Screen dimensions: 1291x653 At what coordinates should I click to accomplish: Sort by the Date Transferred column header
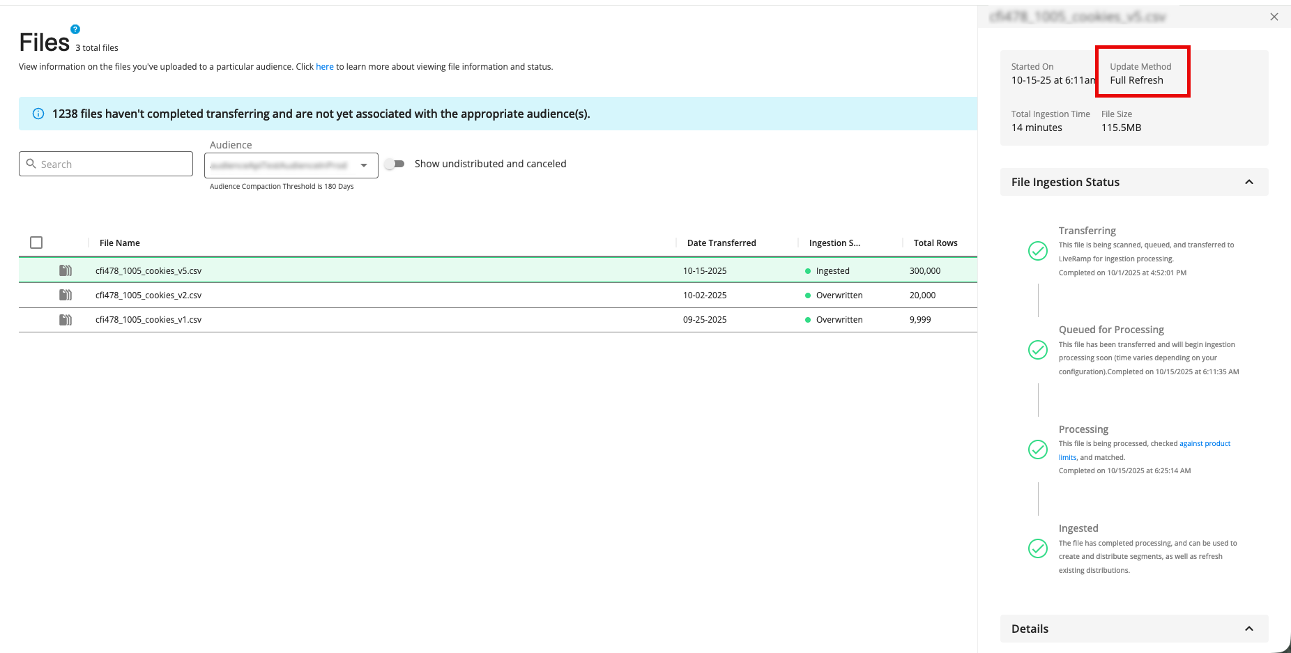(721, 243)
